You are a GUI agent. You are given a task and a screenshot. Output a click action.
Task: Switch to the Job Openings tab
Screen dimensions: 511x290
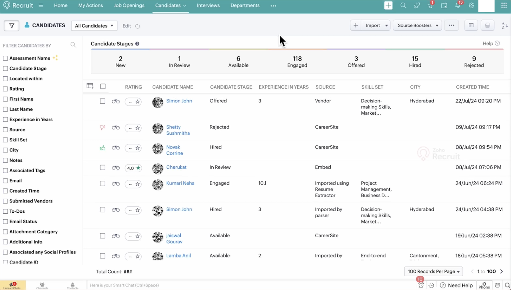(129, 6)
